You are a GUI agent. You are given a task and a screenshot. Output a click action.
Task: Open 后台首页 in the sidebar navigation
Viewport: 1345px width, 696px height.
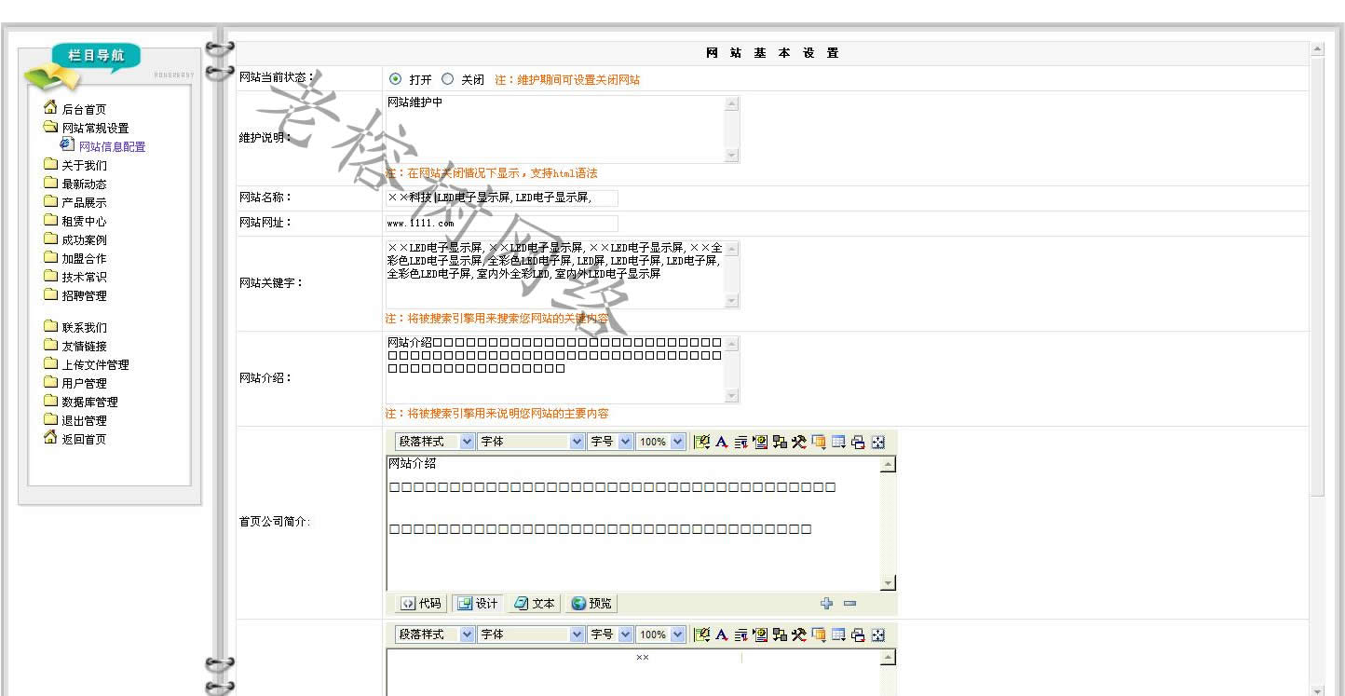point(75,109)
